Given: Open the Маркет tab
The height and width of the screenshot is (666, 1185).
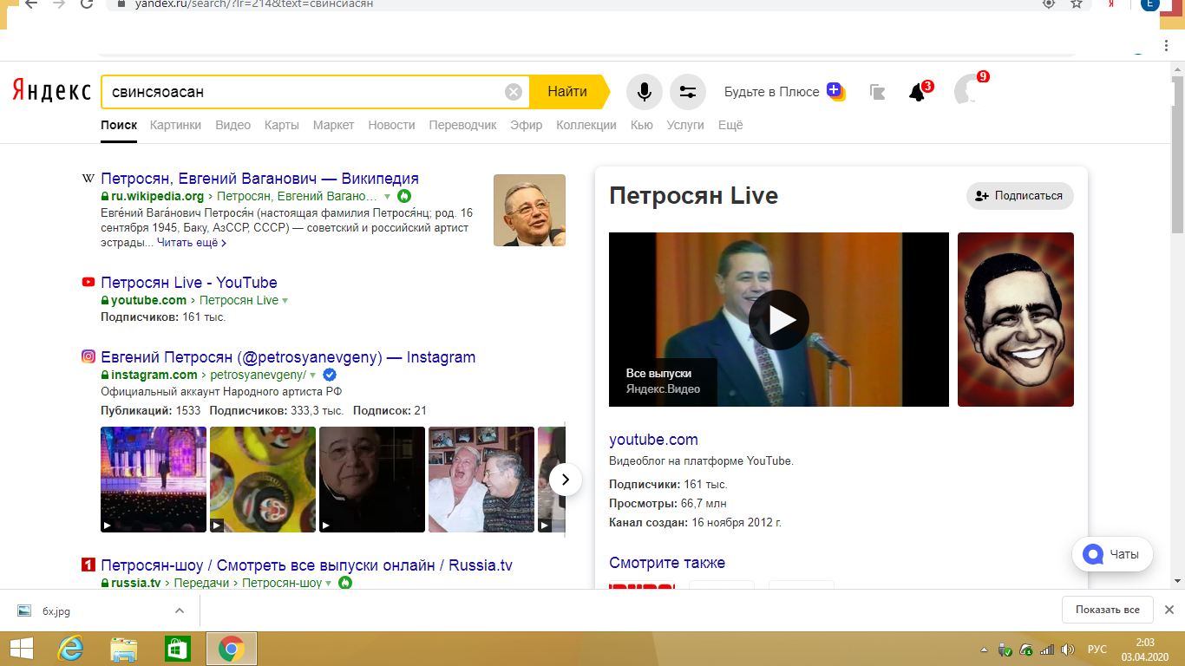Looking at the screenshot, I should (334, 125).
